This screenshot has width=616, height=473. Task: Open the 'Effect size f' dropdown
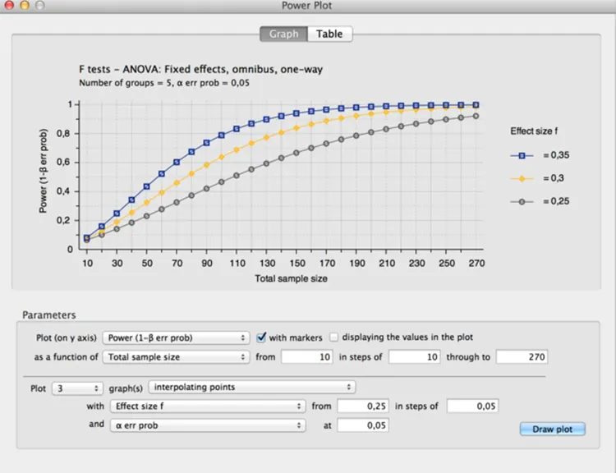tap(208, 406)
